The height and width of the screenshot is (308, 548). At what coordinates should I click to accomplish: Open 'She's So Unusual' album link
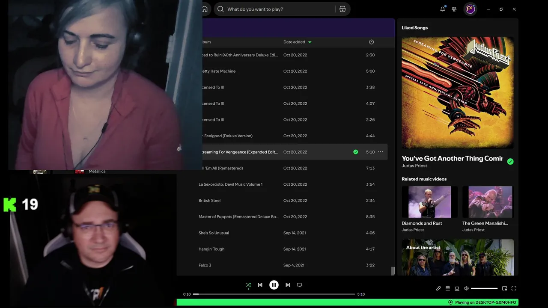pos(214,233)
